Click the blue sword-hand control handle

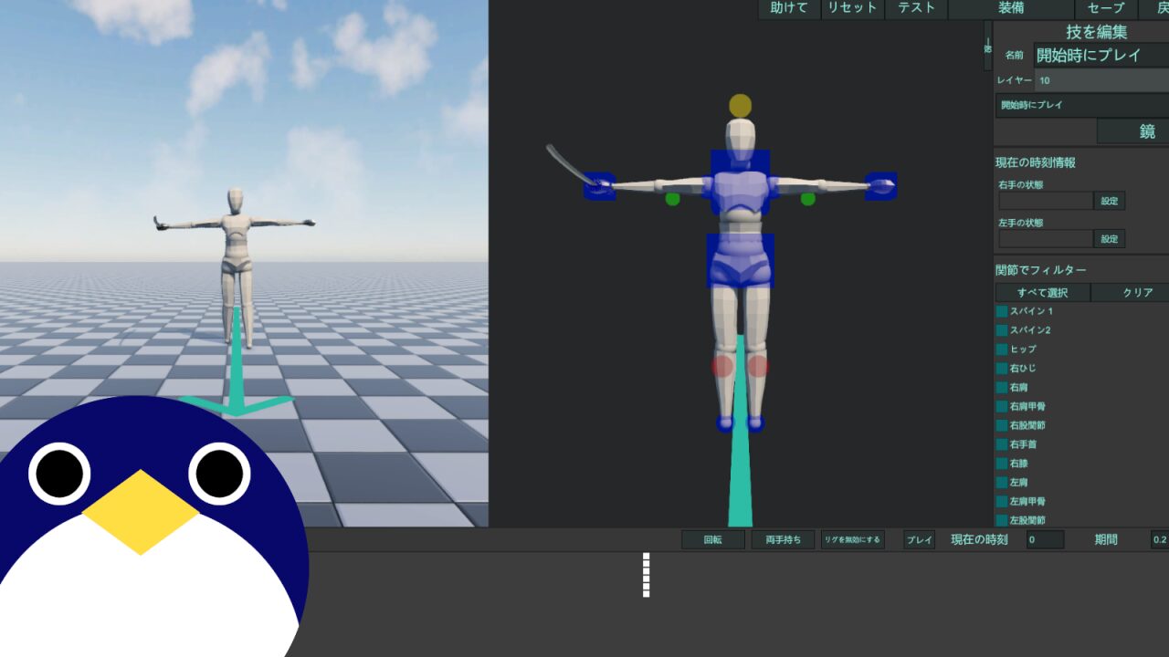(599, 186)
